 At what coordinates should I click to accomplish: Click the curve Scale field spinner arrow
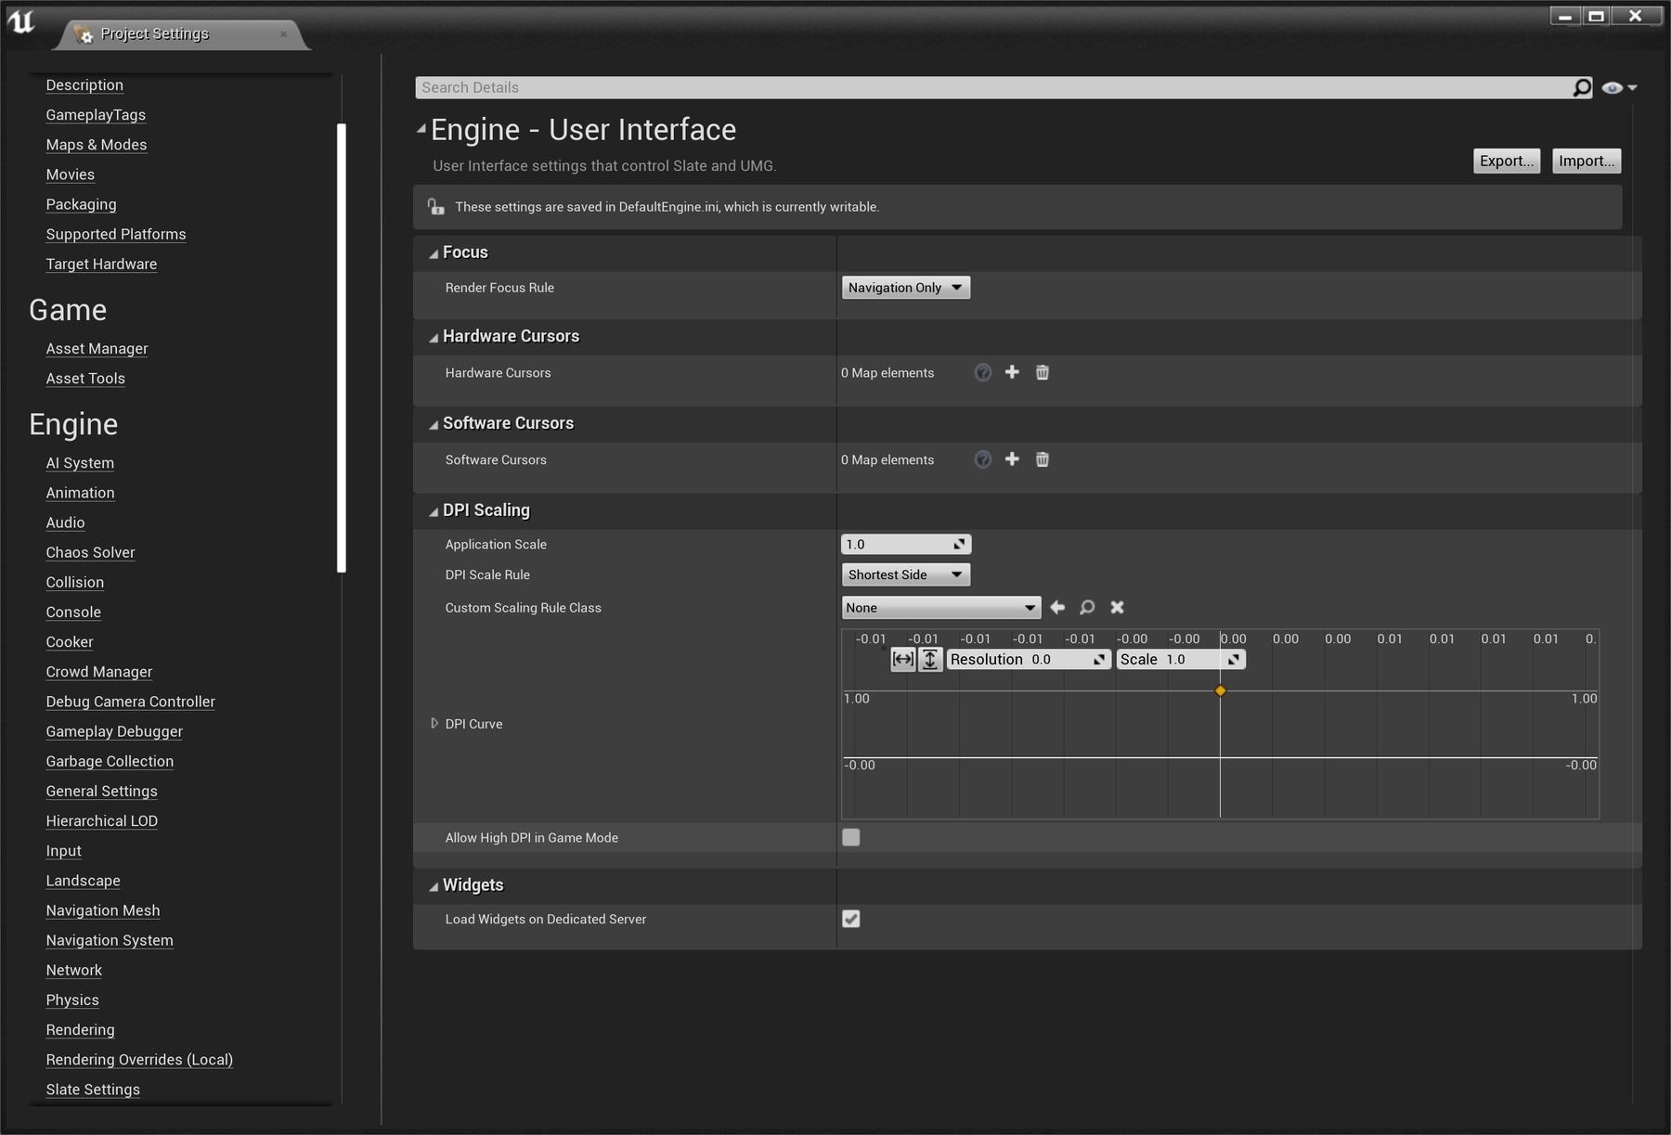(1233, 660)
